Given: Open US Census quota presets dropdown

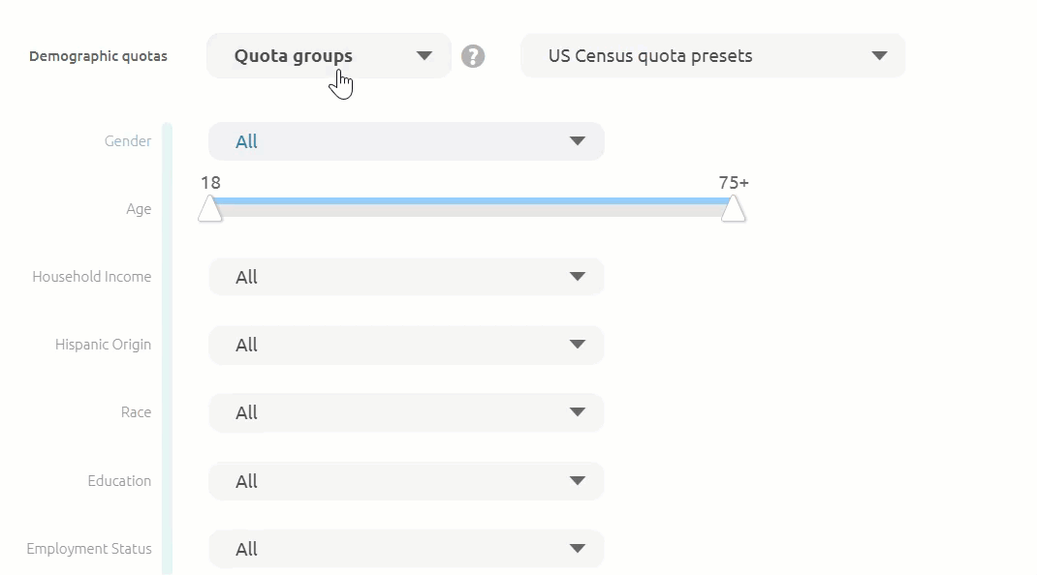Looking at the screenshot, I should click(712, 56).
